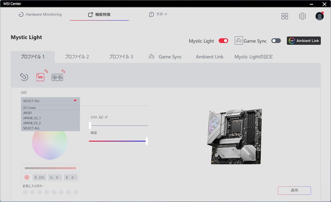Enable the Game Sync toggle
Image resolution: width=331 pixels, height=202 pixels.
pyautogui.click(x=276, y=41)
